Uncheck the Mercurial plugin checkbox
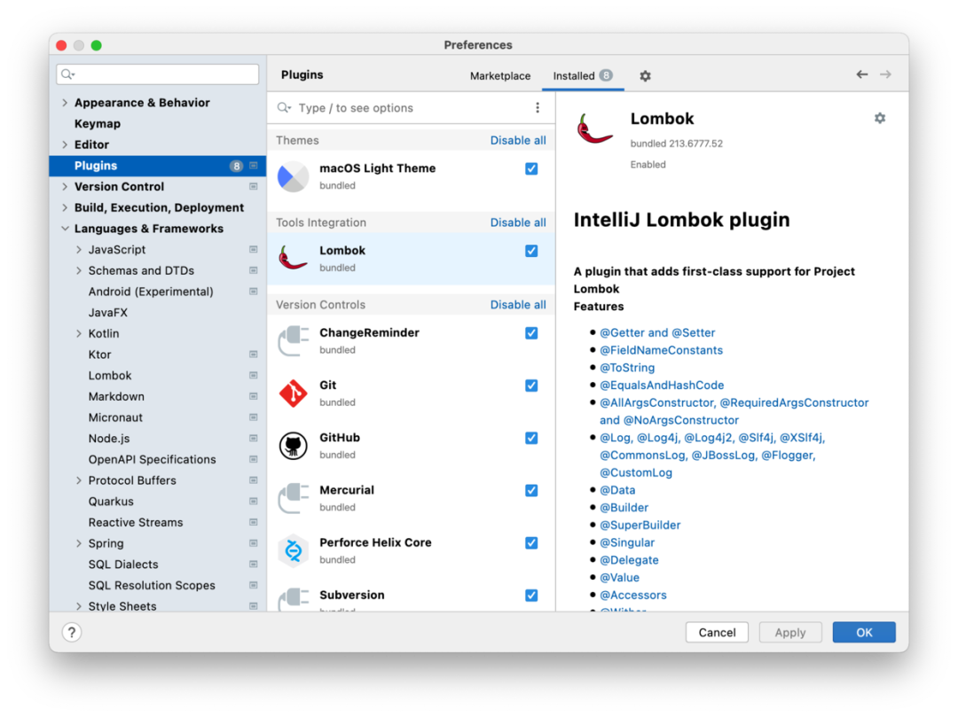 click(x=531, y=491)
